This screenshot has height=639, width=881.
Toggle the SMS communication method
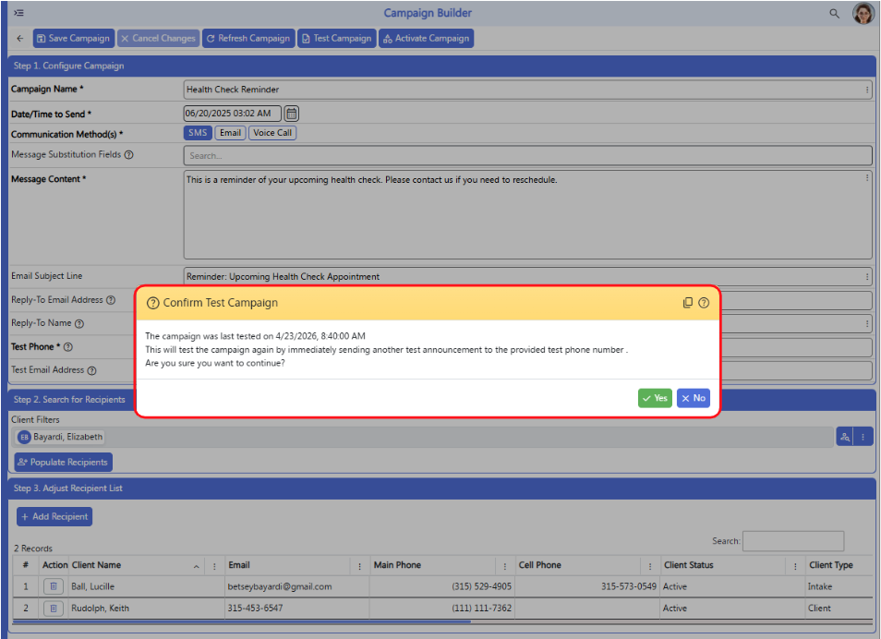click(198, 133)
